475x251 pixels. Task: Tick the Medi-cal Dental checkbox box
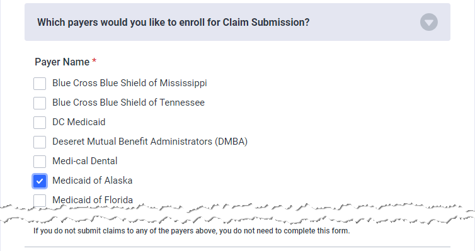click(40, 162)
